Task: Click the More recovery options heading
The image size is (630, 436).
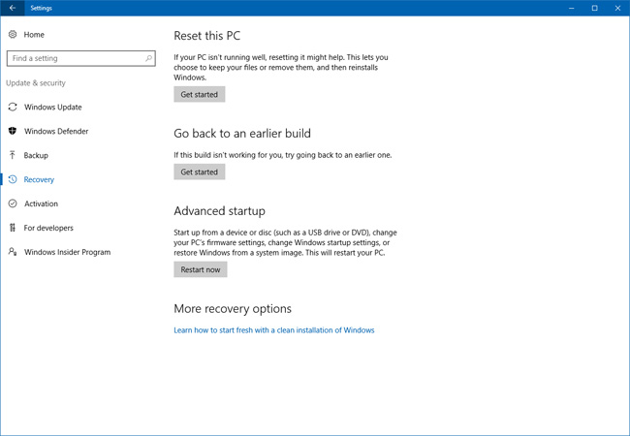Action: pos(233,309)
